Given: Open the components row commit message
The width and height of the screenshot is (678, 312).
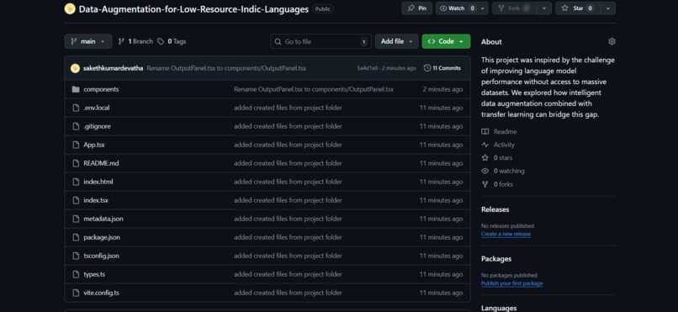Looking at the screenshot, I should [x=314, y=89].
